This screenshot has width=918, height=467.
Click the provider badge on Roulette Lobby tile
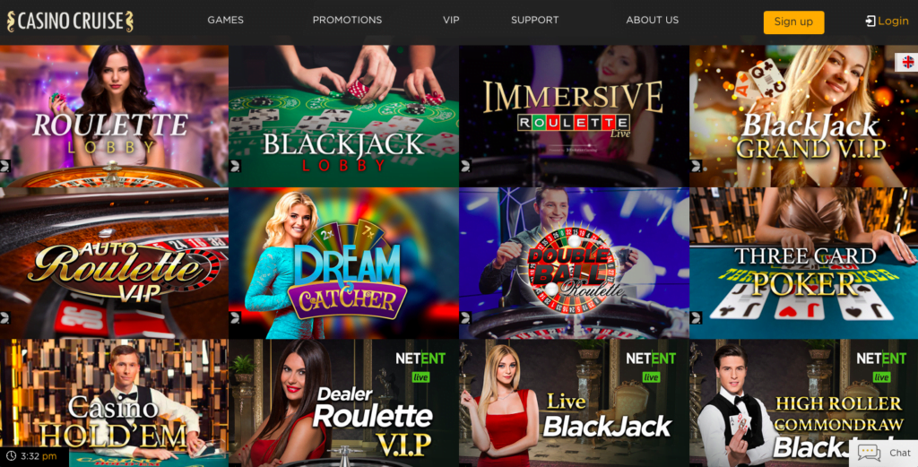(4, 166)
